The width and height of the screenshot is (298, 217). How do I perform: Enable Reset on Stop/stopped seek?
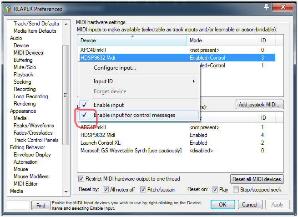pyautogui.click(x=236, y=189)
